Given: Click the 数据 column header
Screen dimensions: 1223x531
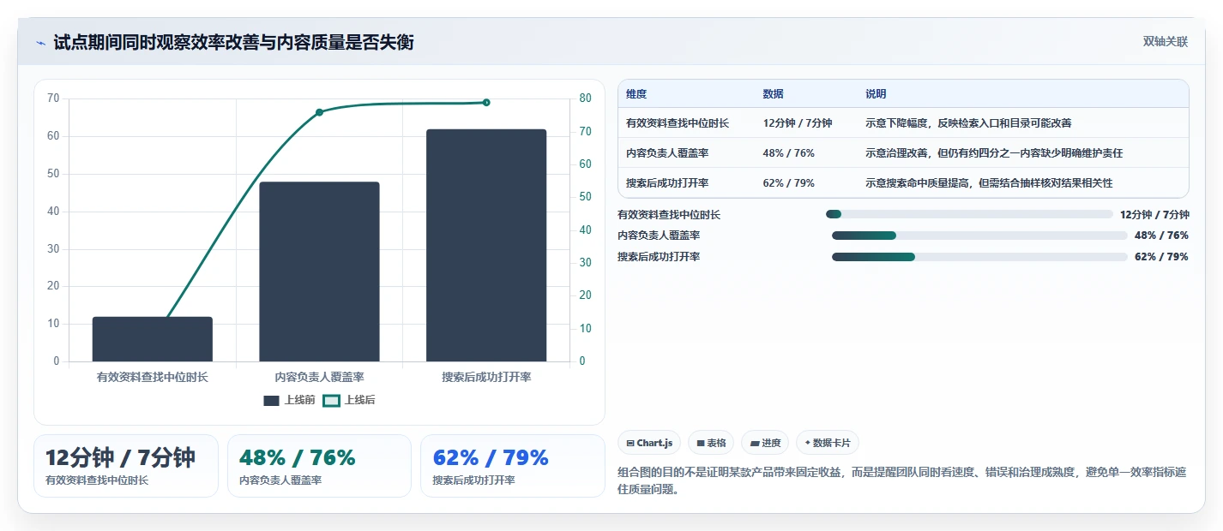Looking at the screenshot, I should (773, 94).
